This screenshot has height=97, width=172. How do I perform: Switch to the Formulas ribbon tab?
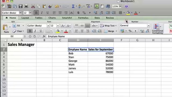point(83,18)
